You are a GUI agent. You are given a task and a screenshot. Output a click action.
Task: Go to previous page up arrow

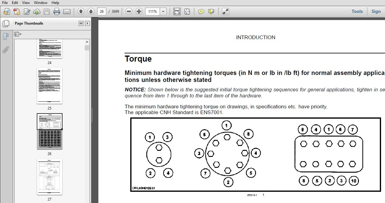(x=81, y=12)
